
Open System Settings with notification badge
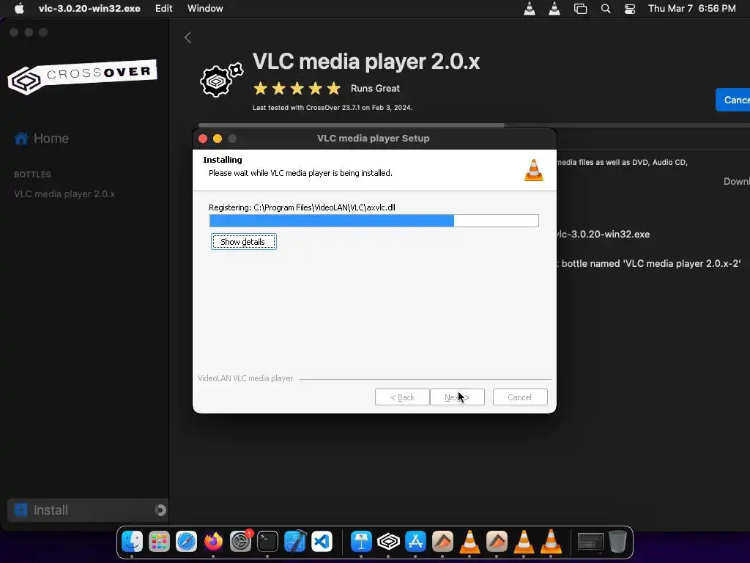pyautogui.click(x=240, y=542)
